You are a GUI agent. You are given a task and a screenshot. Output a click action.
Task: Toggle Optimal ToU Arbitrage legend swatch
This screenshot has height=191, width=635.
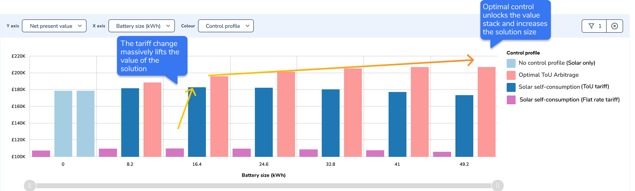(x=511, y=75)
